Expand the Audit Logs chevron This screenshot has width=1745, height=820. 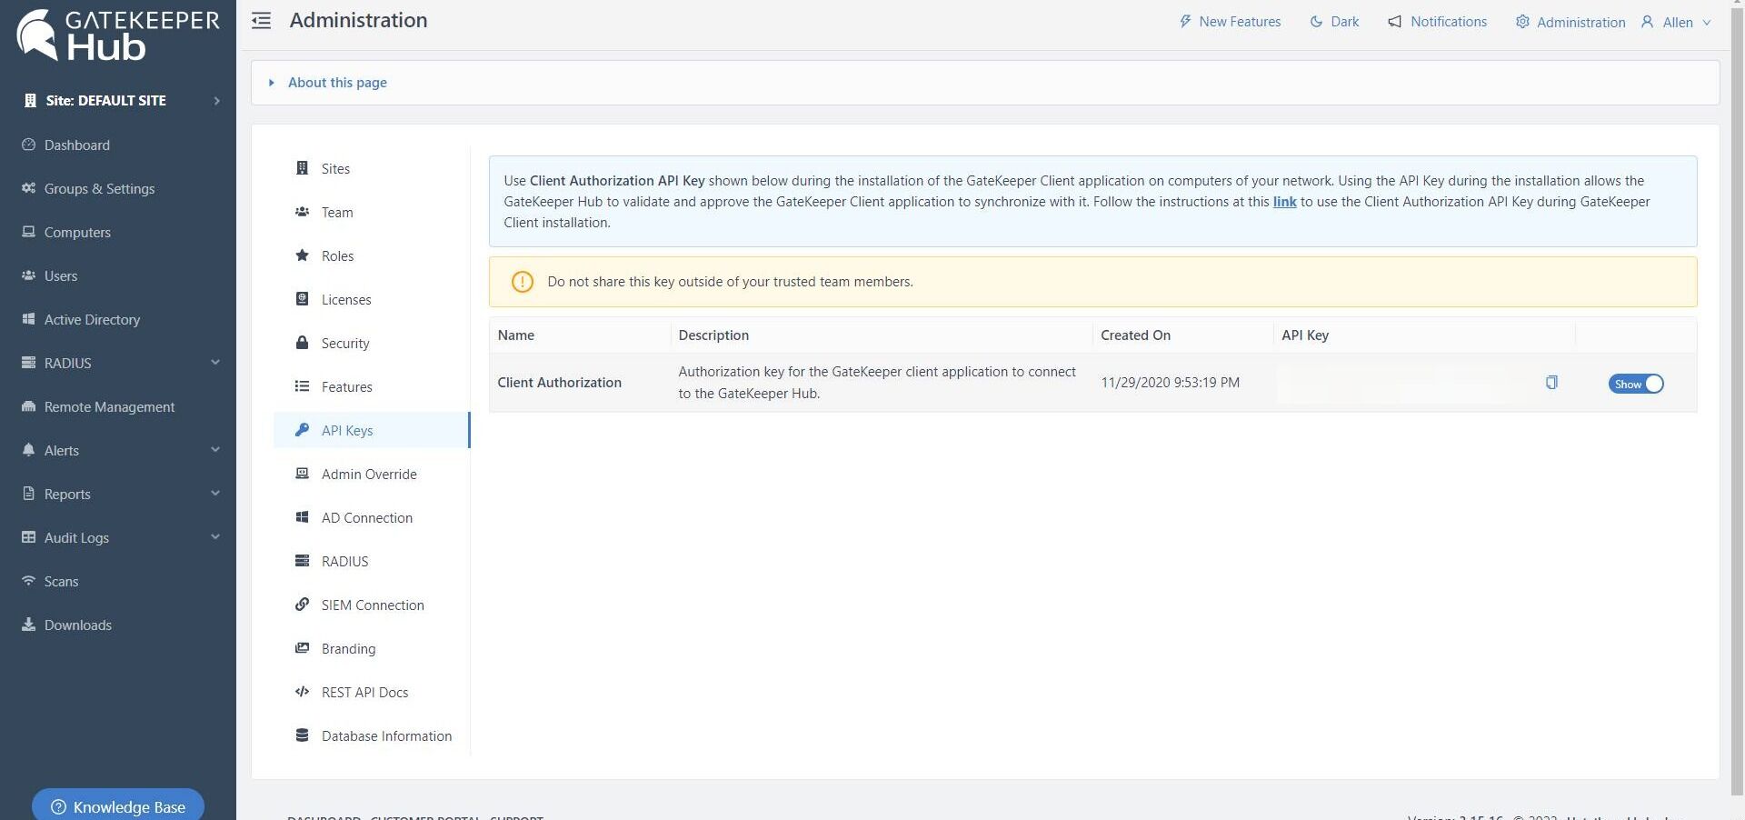click(x=214, y=536)
